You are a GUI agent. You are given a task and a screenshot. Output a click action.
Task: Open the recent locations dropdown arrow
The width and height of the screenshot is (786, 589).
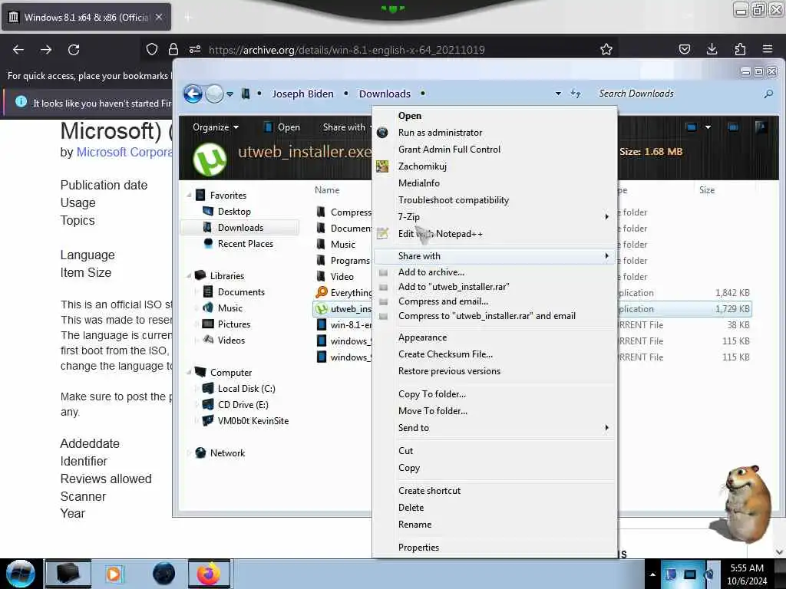(230, 94)
